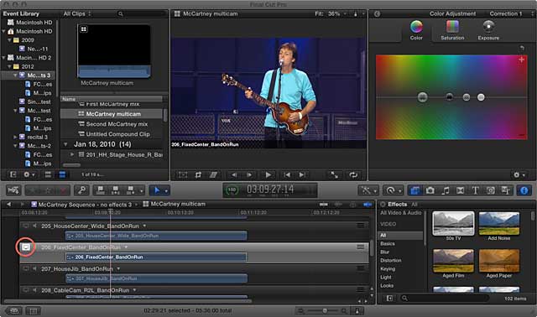The width and height of the screenshot is (537, 317).
Task: Reset the Color board with the reset arrow
Action: 522,49
